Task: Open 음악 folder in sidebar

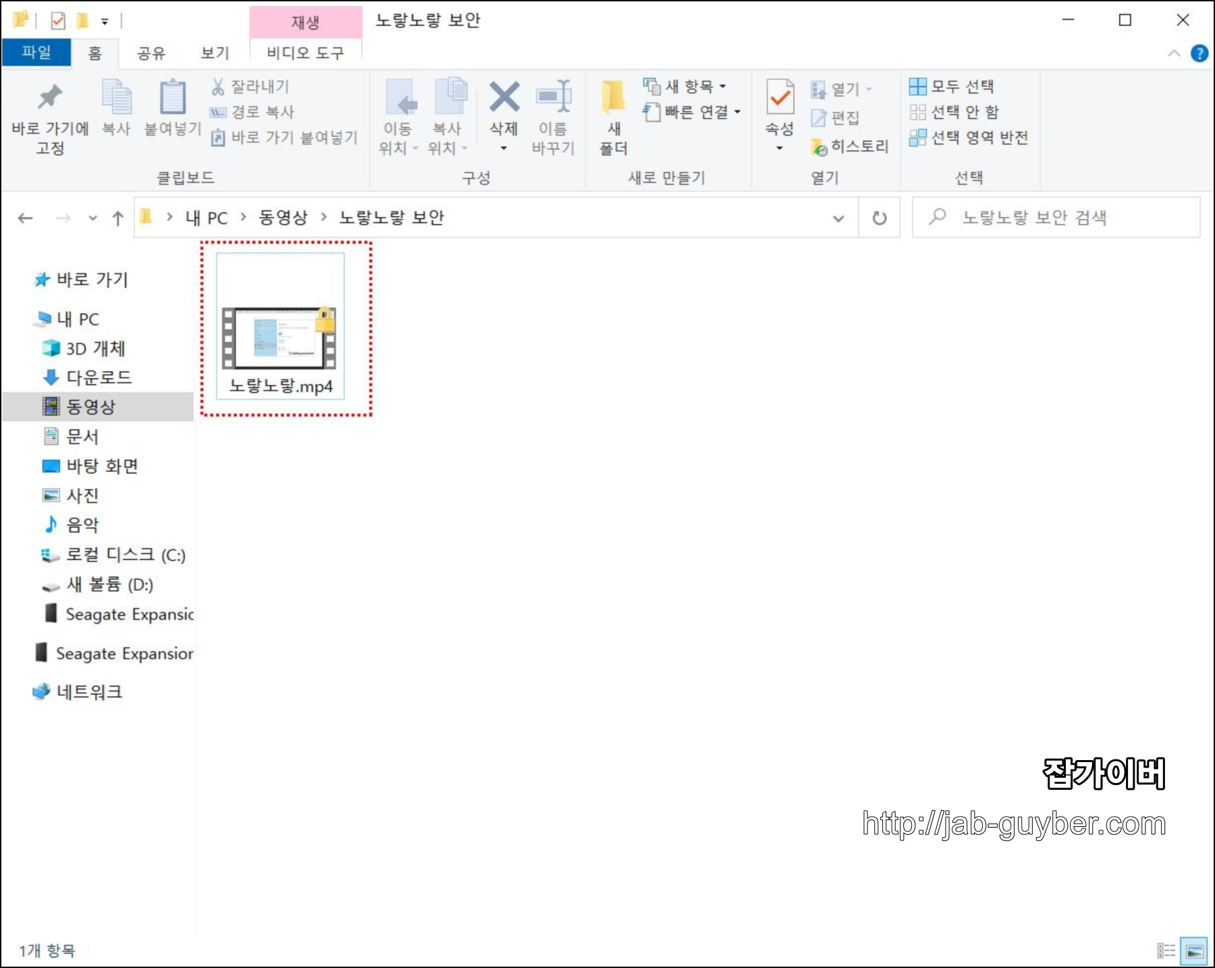Action: [x=71, y=525]
